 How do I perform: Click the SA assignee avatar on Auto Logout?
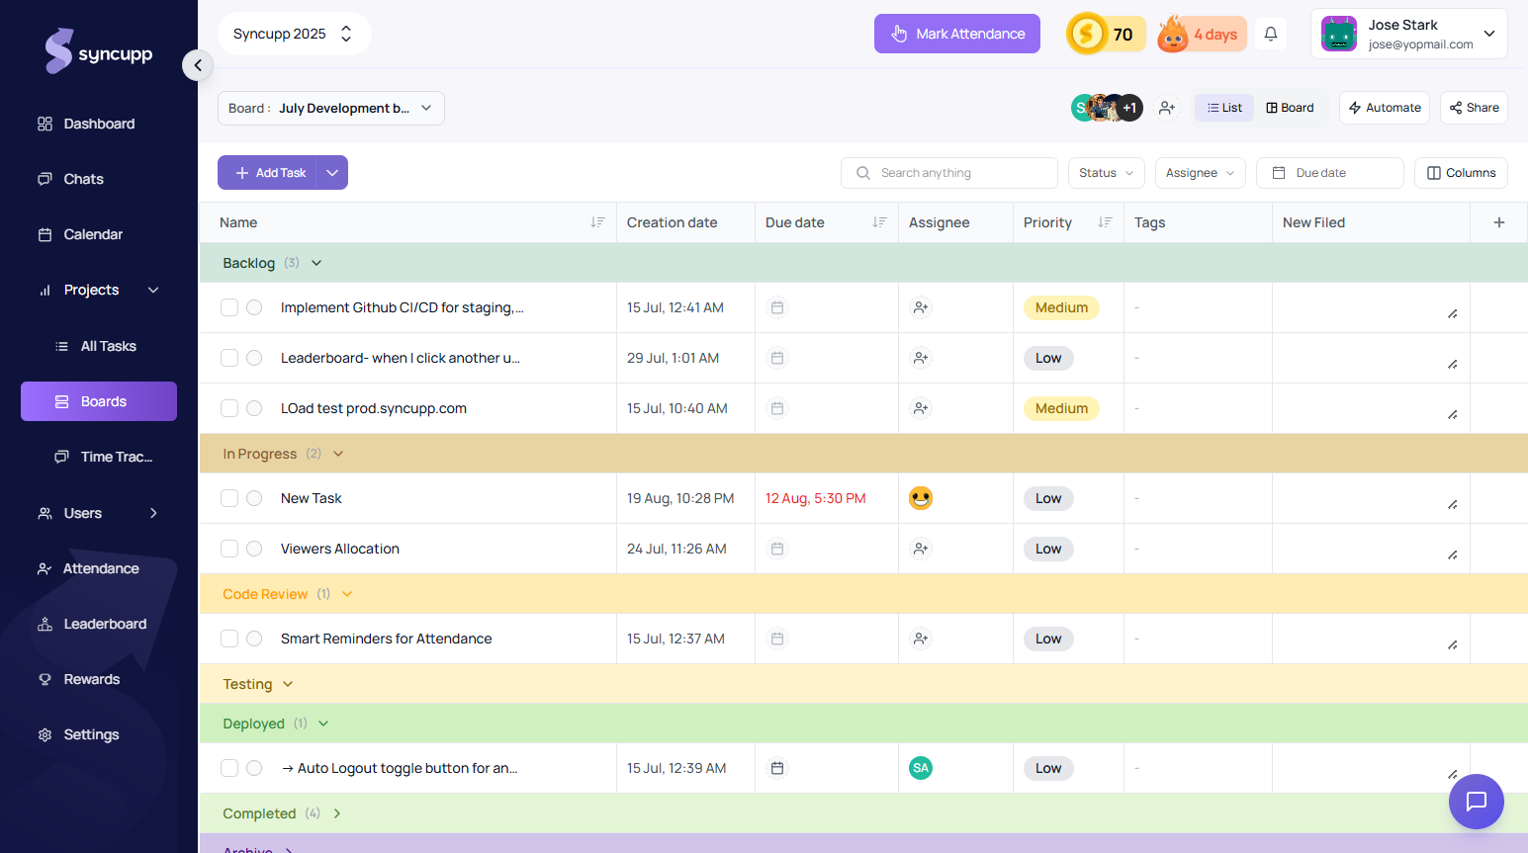[921, 768]
